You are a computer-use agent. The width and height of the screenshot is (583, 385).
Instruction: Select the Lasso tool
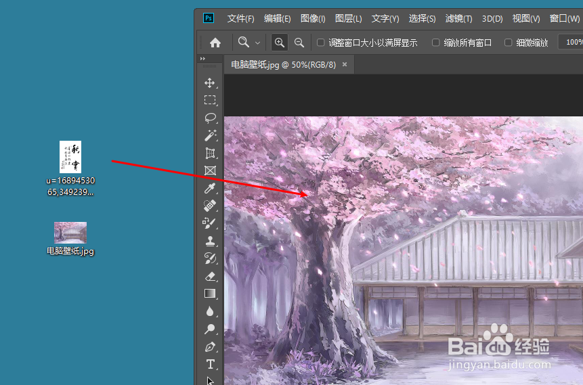210,118
